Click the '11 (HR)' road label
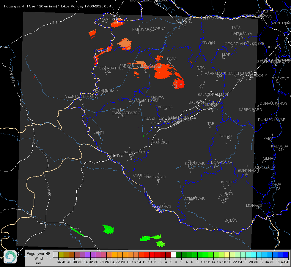Screen dimensions: 291x267 [x=48, y=190]
